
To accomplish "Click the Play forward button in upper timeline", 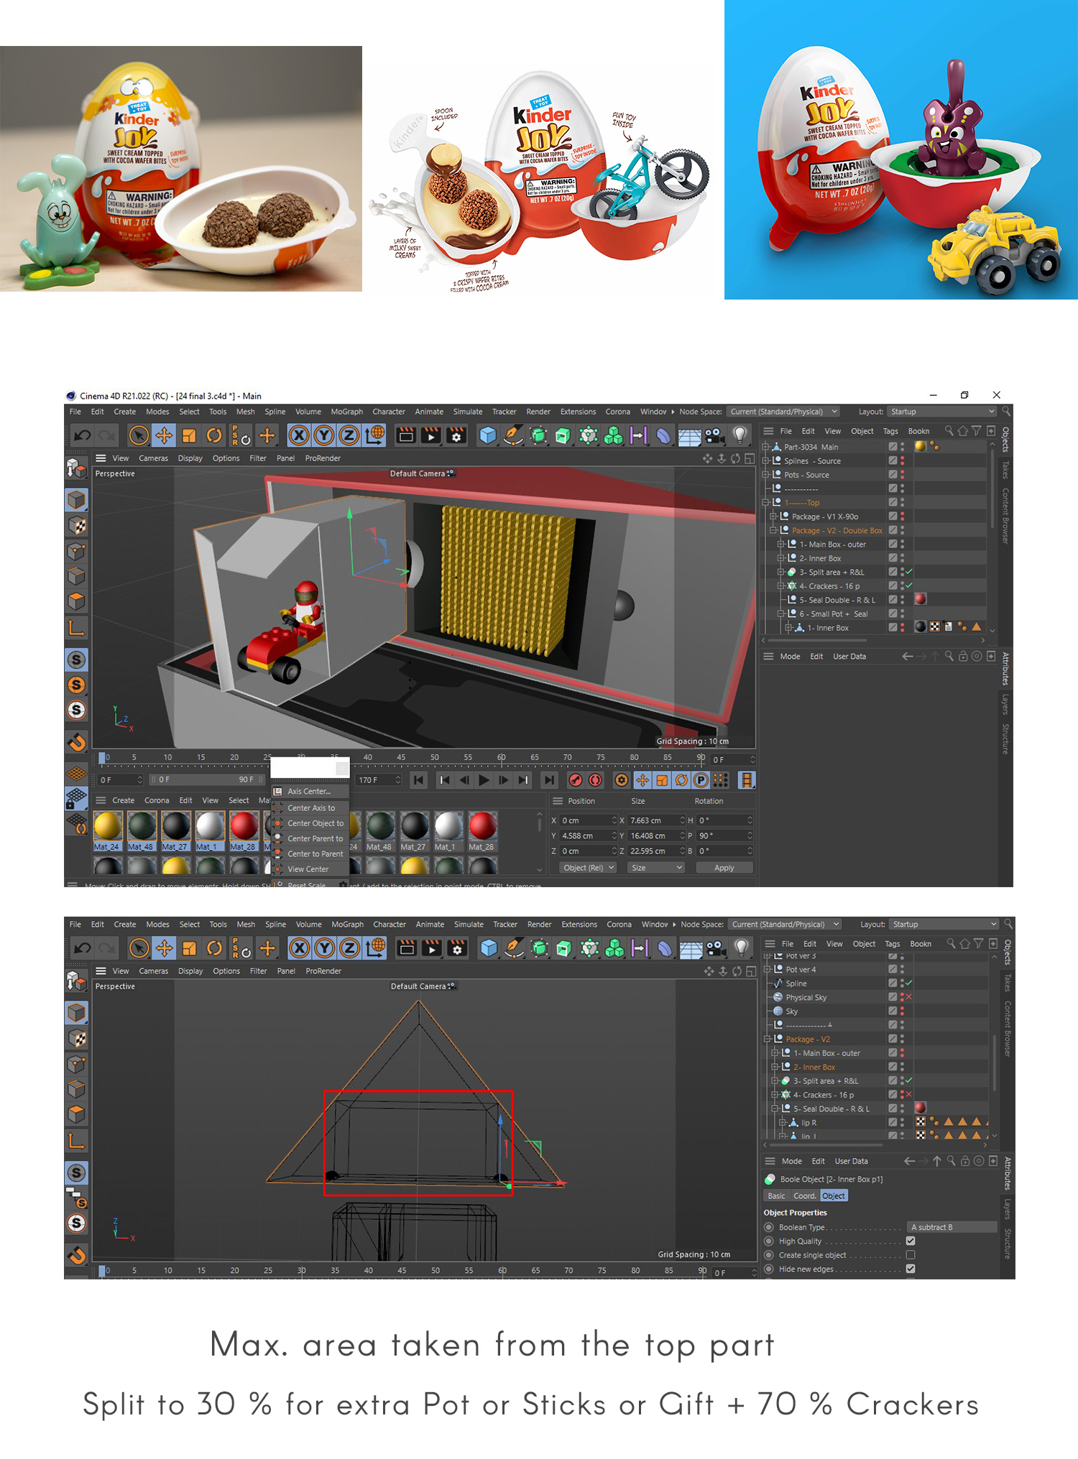I will click(x=484, y=779).
